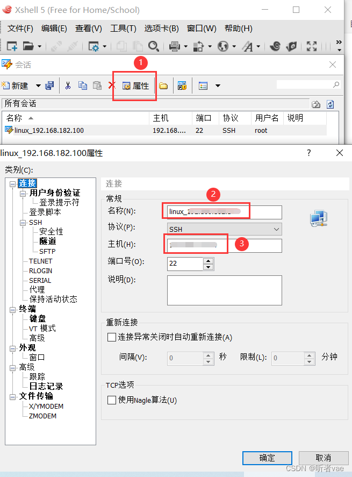Click the 属性 properties button
Image resolution: width=352 pixels, height=477 pixels.
(135, 86)
